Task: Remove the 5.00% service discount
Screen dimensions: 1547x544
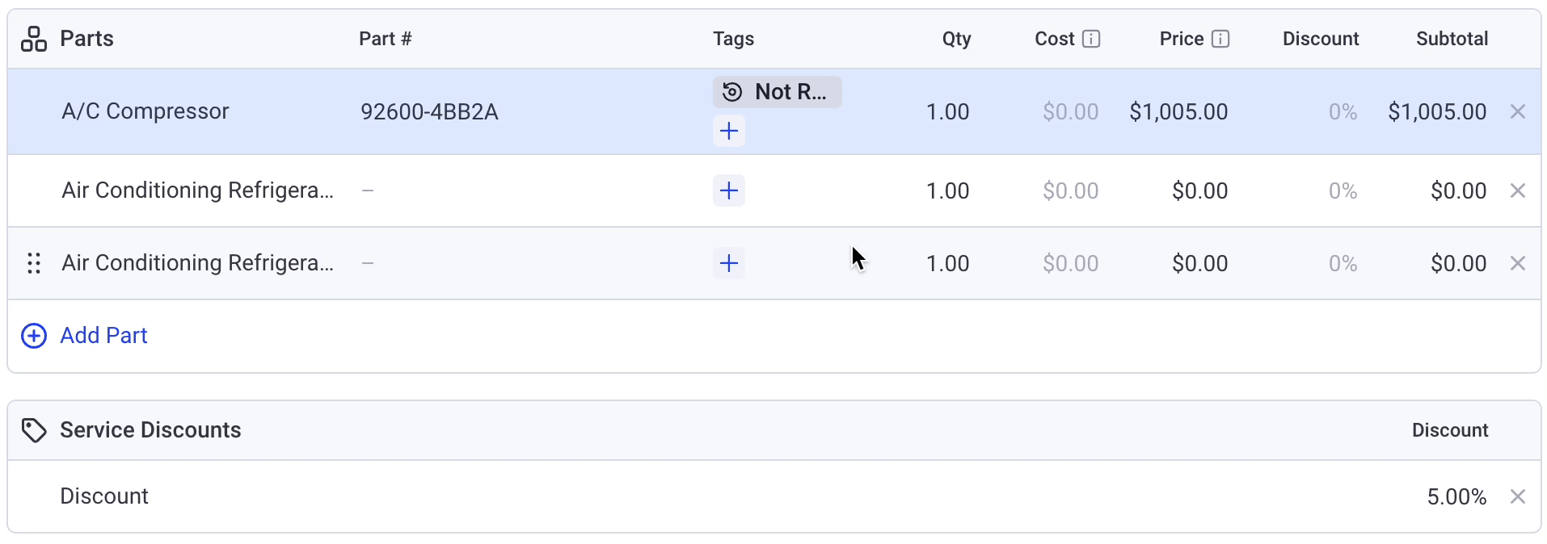Action: tap(1518, 496)
